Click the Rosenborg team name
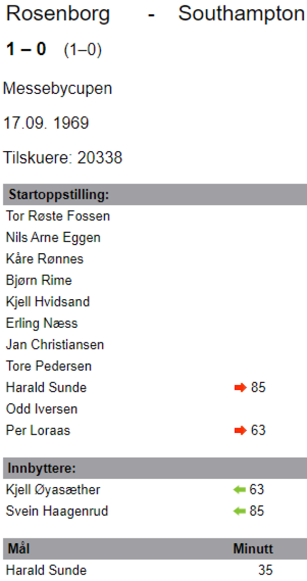 pyautogui.click(x=58, y=15)
